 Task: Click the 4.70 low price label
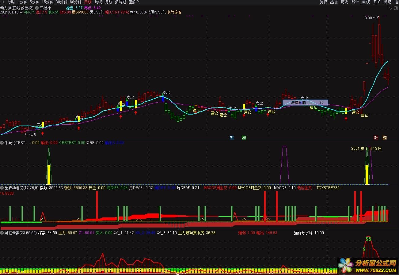point(32,134)
